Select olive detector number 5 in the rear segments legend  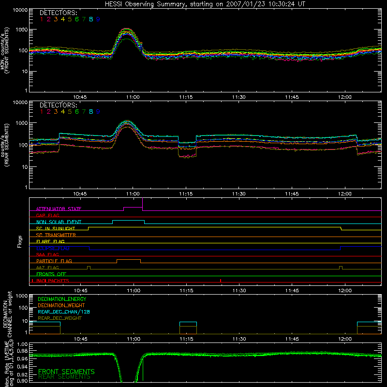tap(70, 112)
